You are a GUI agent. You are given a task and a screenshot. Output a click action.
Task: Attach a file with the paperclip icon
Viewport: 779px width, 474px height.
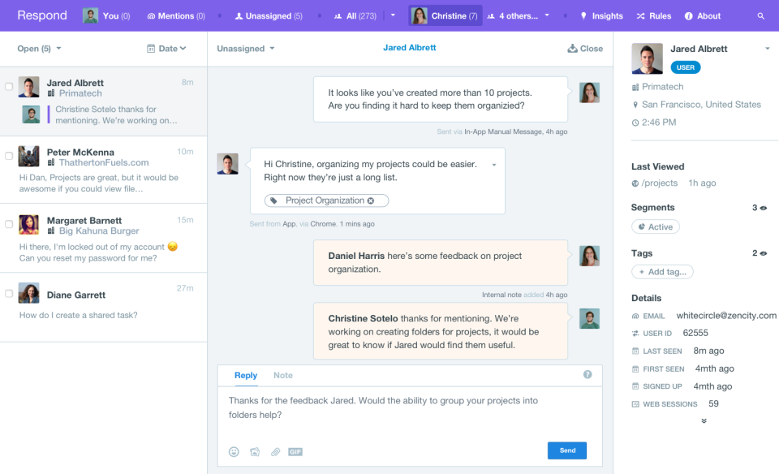click(x=275, y=451)
